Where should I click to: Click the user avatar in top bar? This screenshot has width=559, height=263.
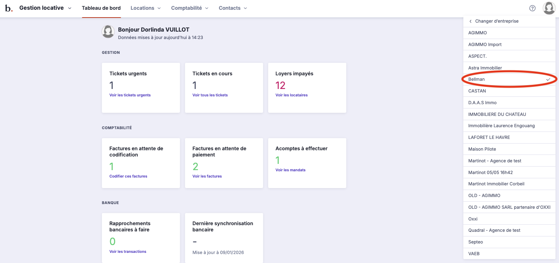[549, 8]
